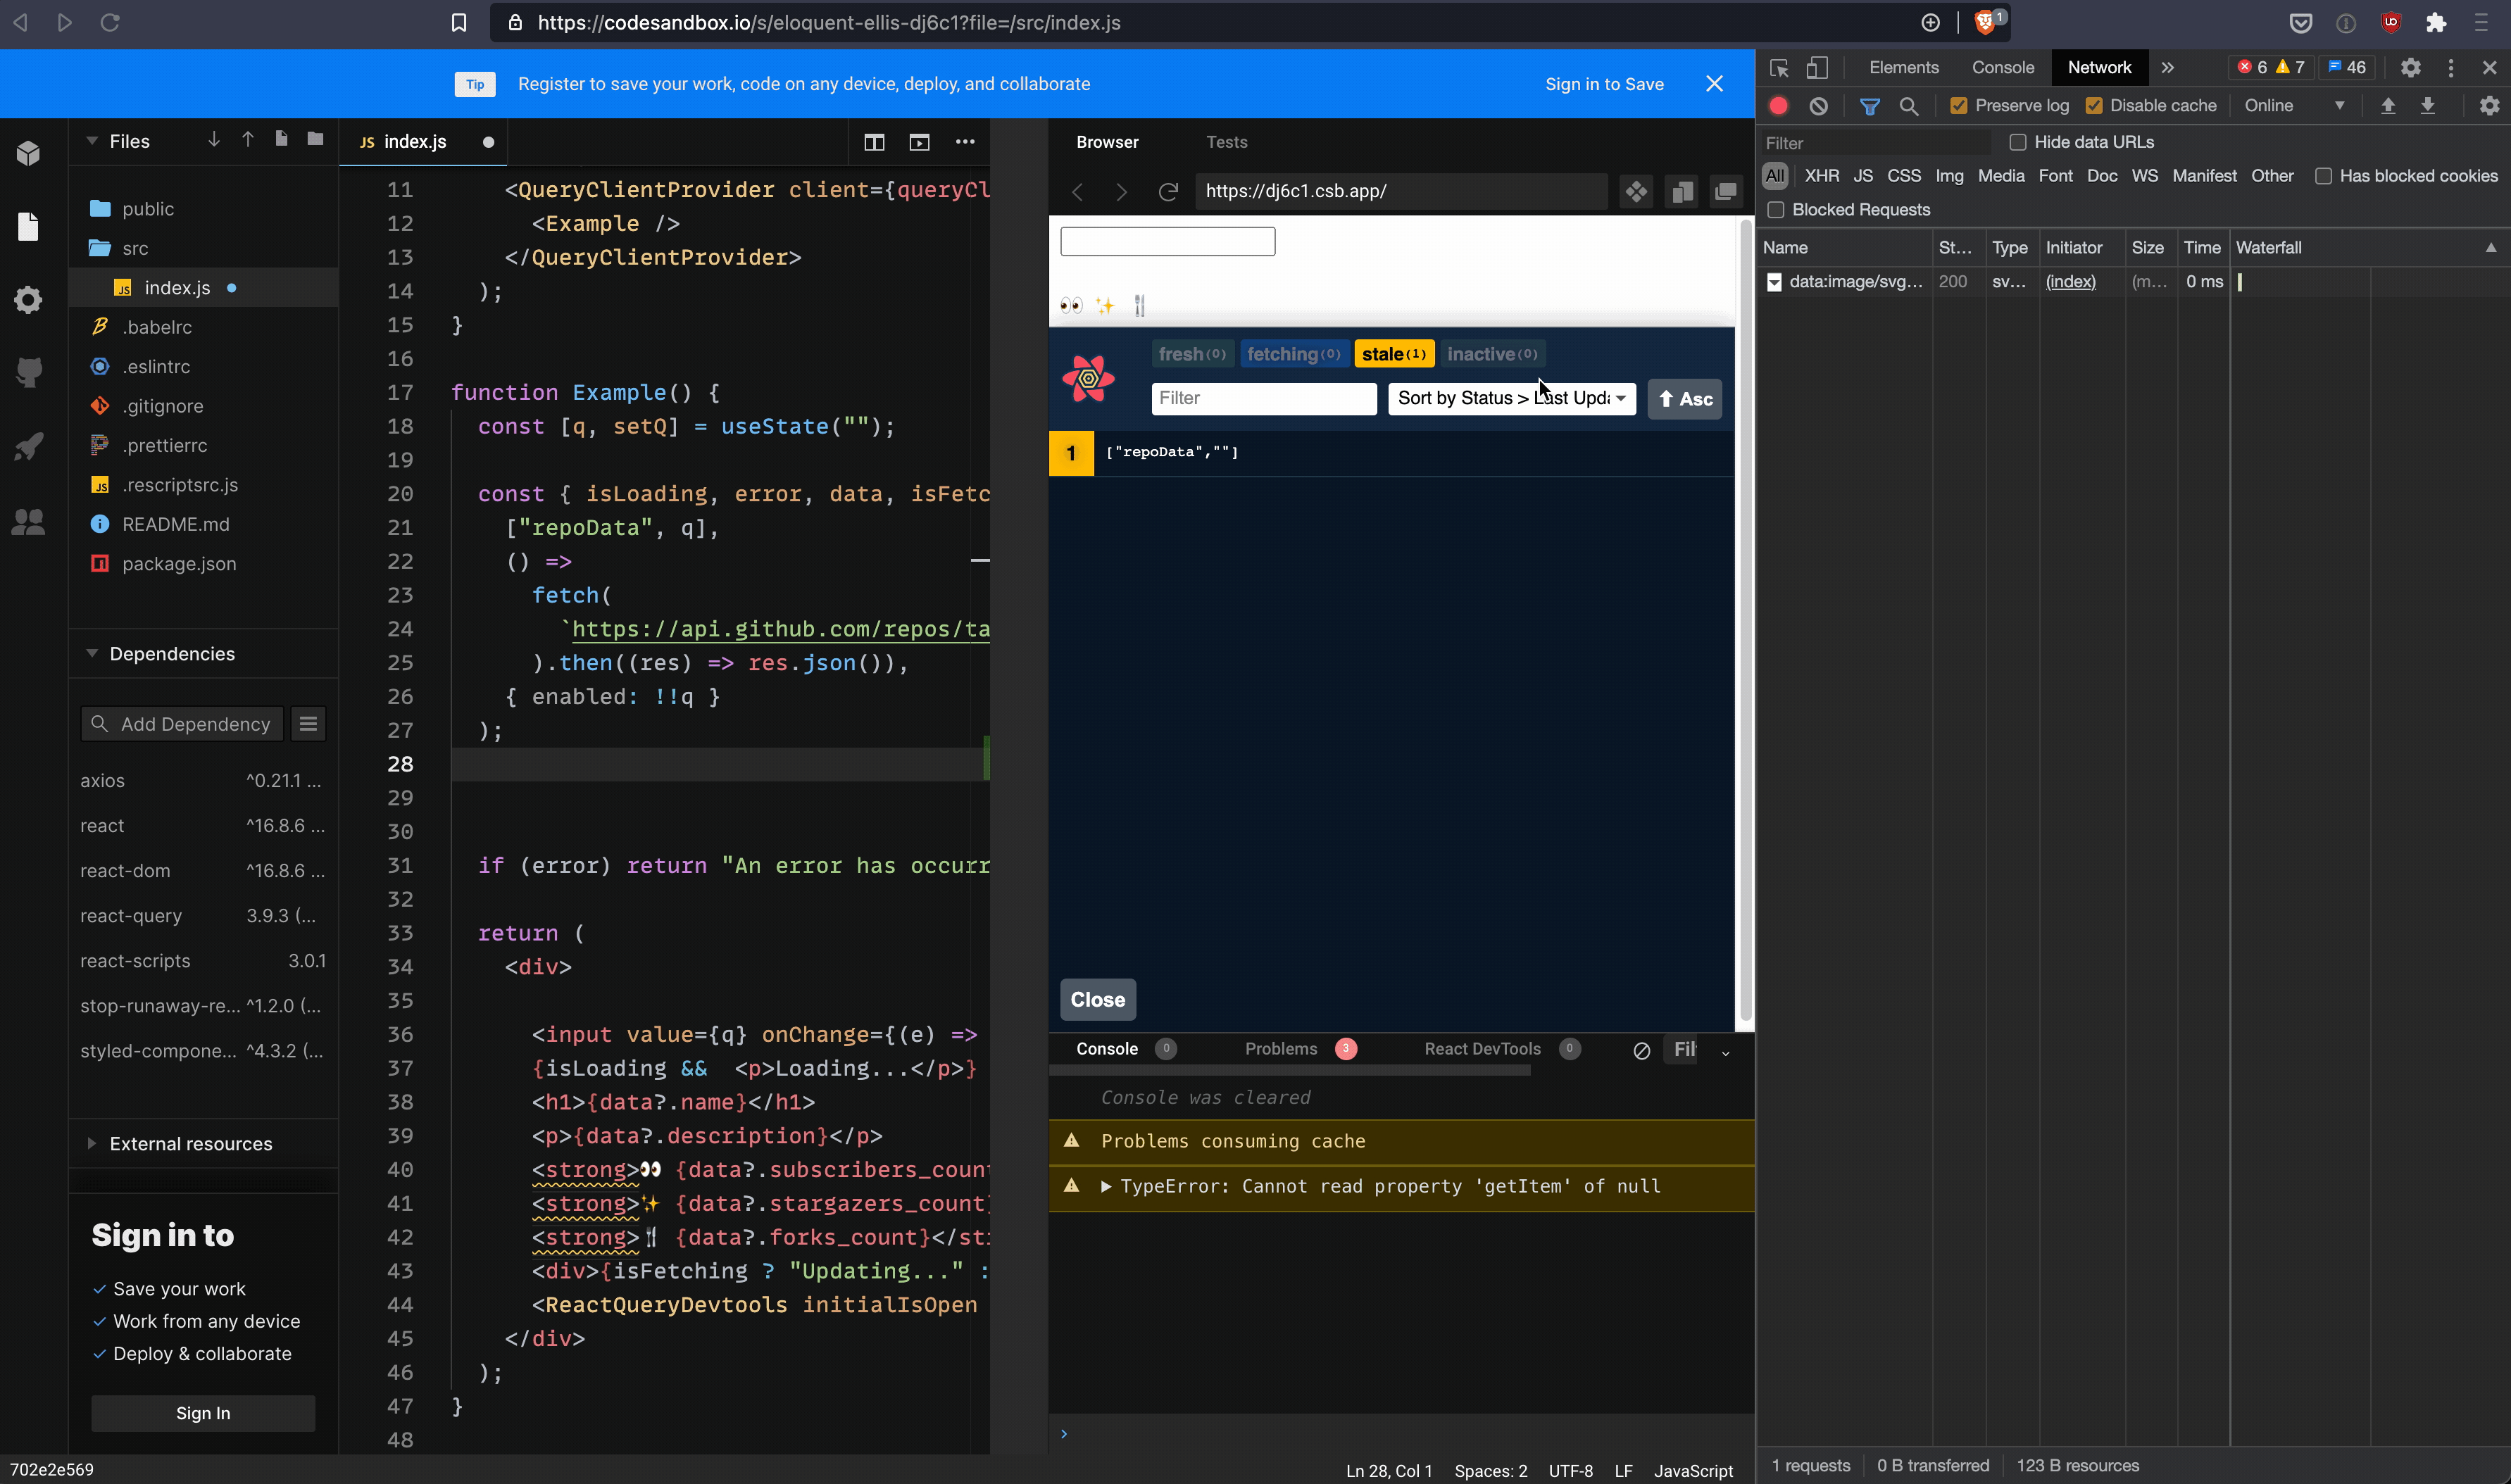Uncheck the Preserve log checkbox

click(1958, 106)
